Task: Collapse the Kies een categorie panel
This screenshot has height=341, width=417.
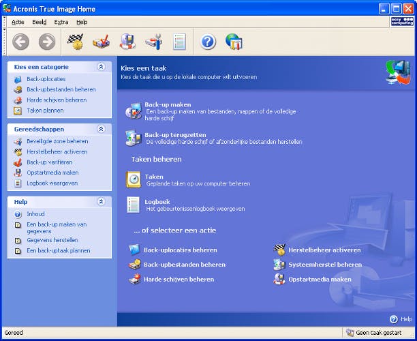Action: pos(101,67)
